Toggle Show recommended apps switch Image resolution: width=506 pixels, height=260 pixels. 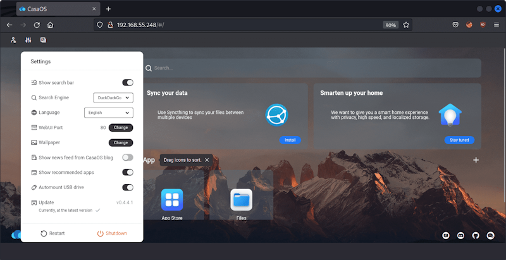coord(127,172)
